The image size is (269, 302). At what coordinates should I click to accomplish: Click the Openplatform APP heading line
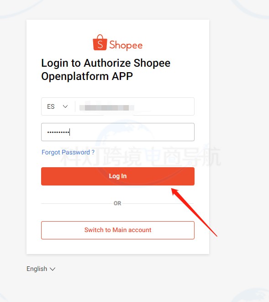87,76
